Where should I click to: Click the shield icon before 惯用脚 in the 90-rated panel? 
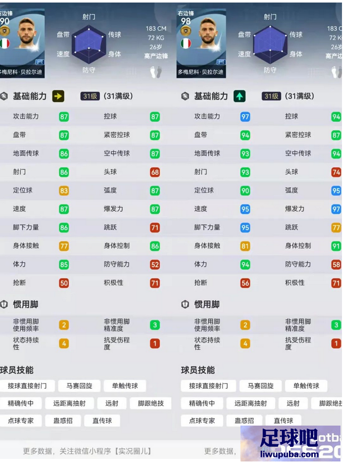pos(4,304)
